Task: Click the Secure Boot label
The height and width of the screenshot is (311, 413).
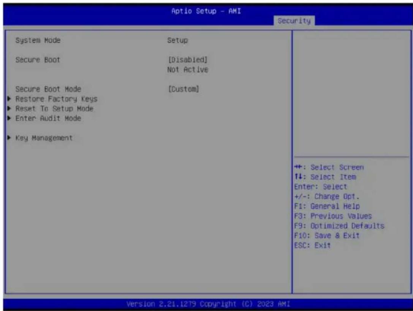Action: click(38, 60)
